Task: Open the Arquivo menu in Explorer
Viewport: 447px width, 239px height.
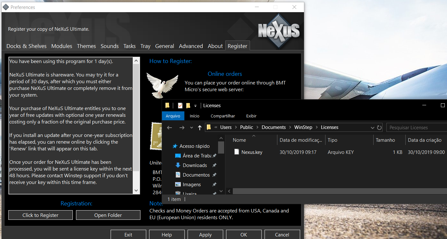Action: (x=173, y=116)
